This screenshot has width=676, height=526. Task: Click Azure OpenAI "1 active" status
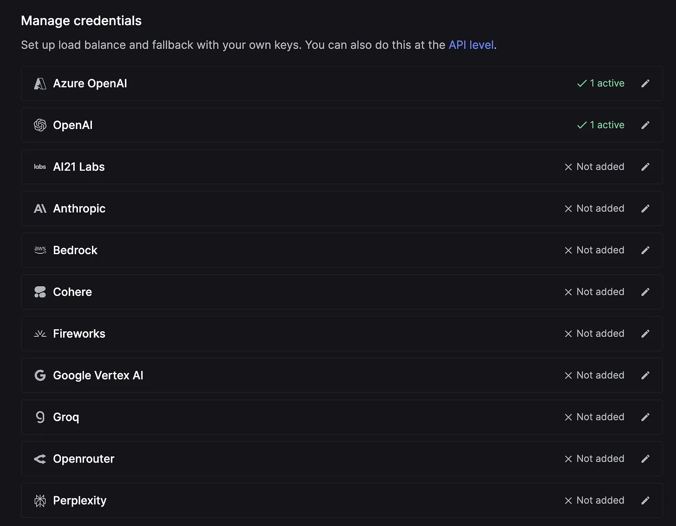click(601, 83)
